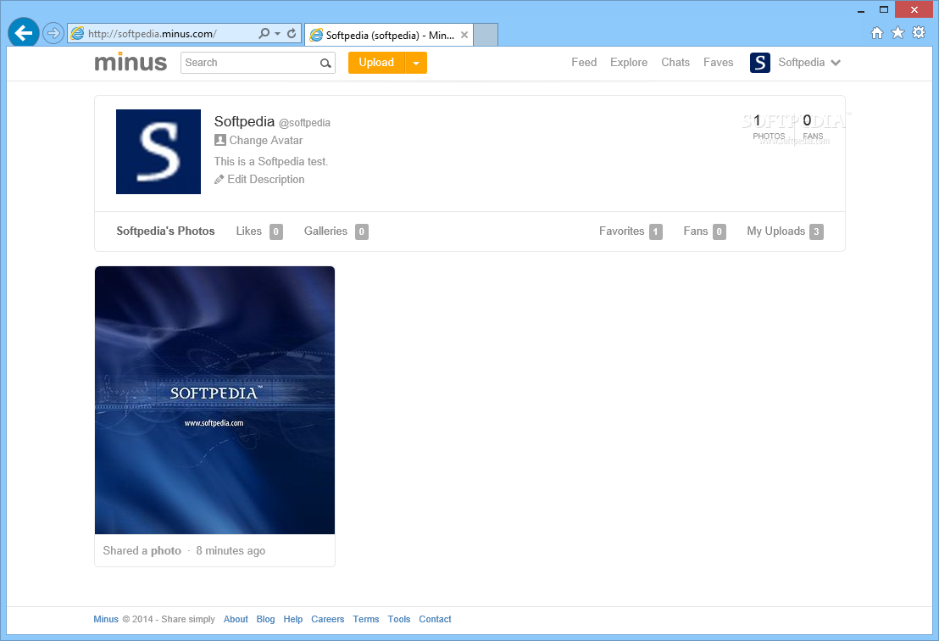Select the Fans tab

[705, 231]
